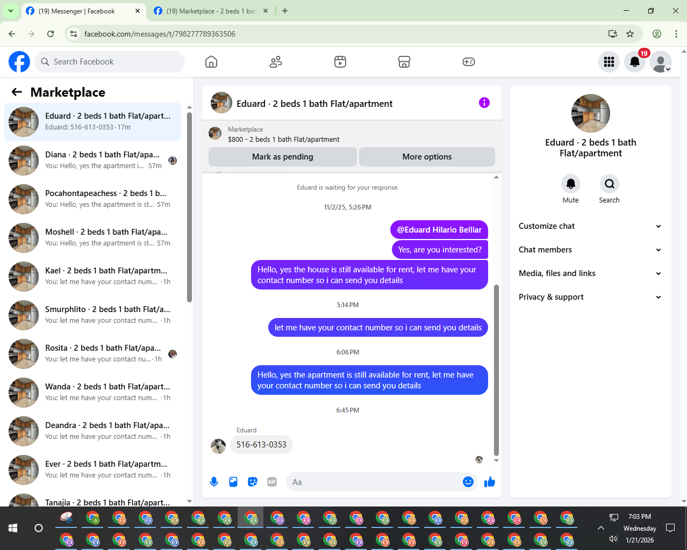The height and width of the screenshot is (550, 687).
Task: Switch to Marketplace - 2 beds tab
Action: click(x=211, y=11)
